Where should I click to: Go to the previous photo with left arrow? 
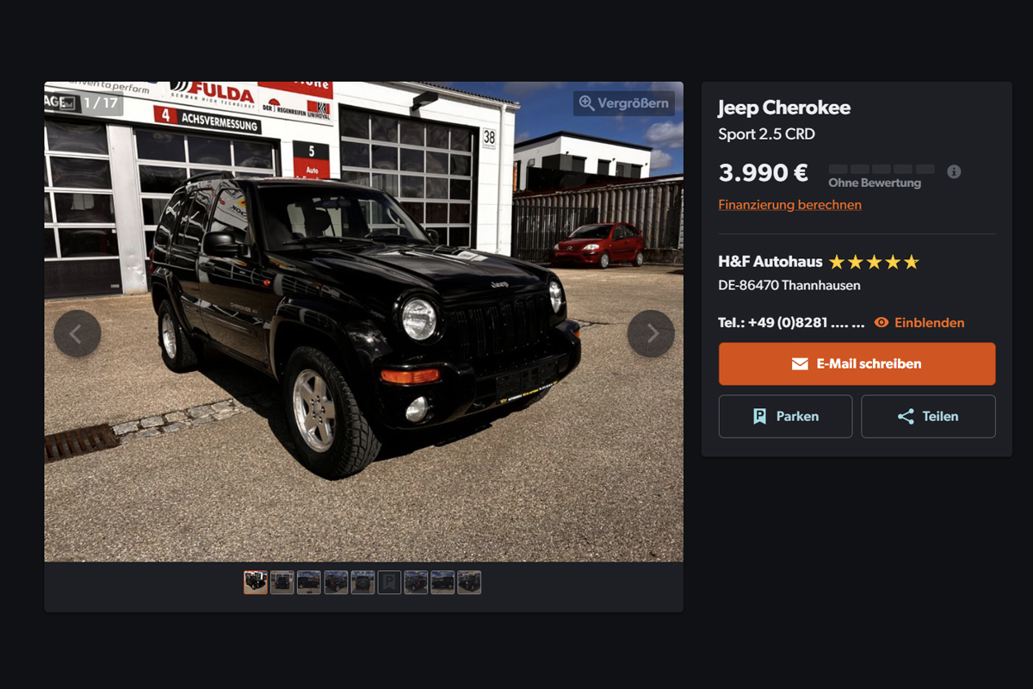(77, 333)
